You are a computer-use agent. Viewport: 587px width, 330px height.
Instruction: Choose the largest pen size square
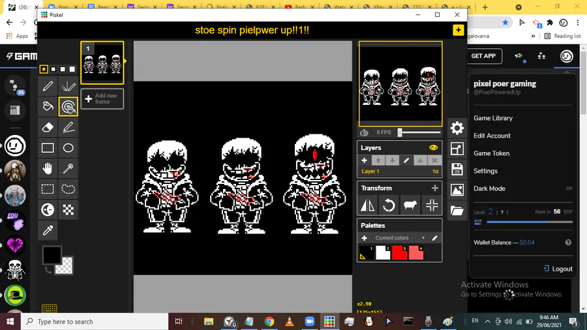72,69
